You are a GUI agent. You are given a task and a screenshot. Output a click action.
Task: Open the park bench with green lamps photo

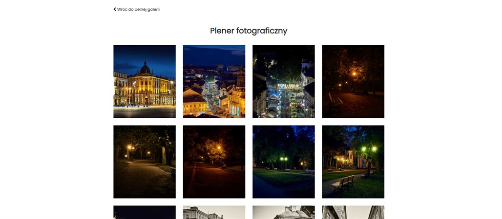(353, 162)
